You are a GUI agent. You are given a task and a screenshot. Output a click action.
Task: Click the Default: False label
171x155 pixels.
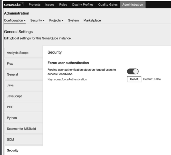click(x=152, y=79)
